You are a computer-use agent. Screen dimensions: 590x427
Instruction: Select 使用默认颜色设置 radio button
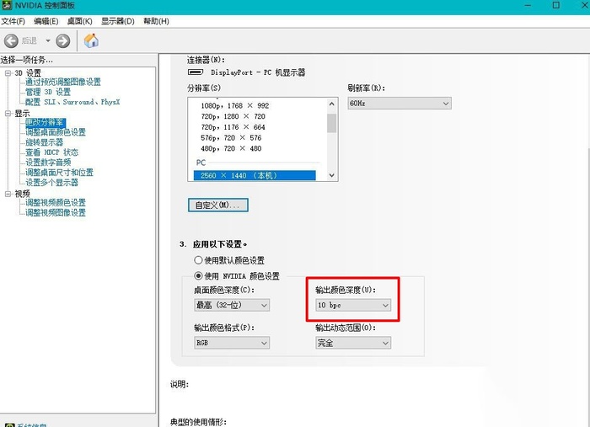[x=199, y=260]
